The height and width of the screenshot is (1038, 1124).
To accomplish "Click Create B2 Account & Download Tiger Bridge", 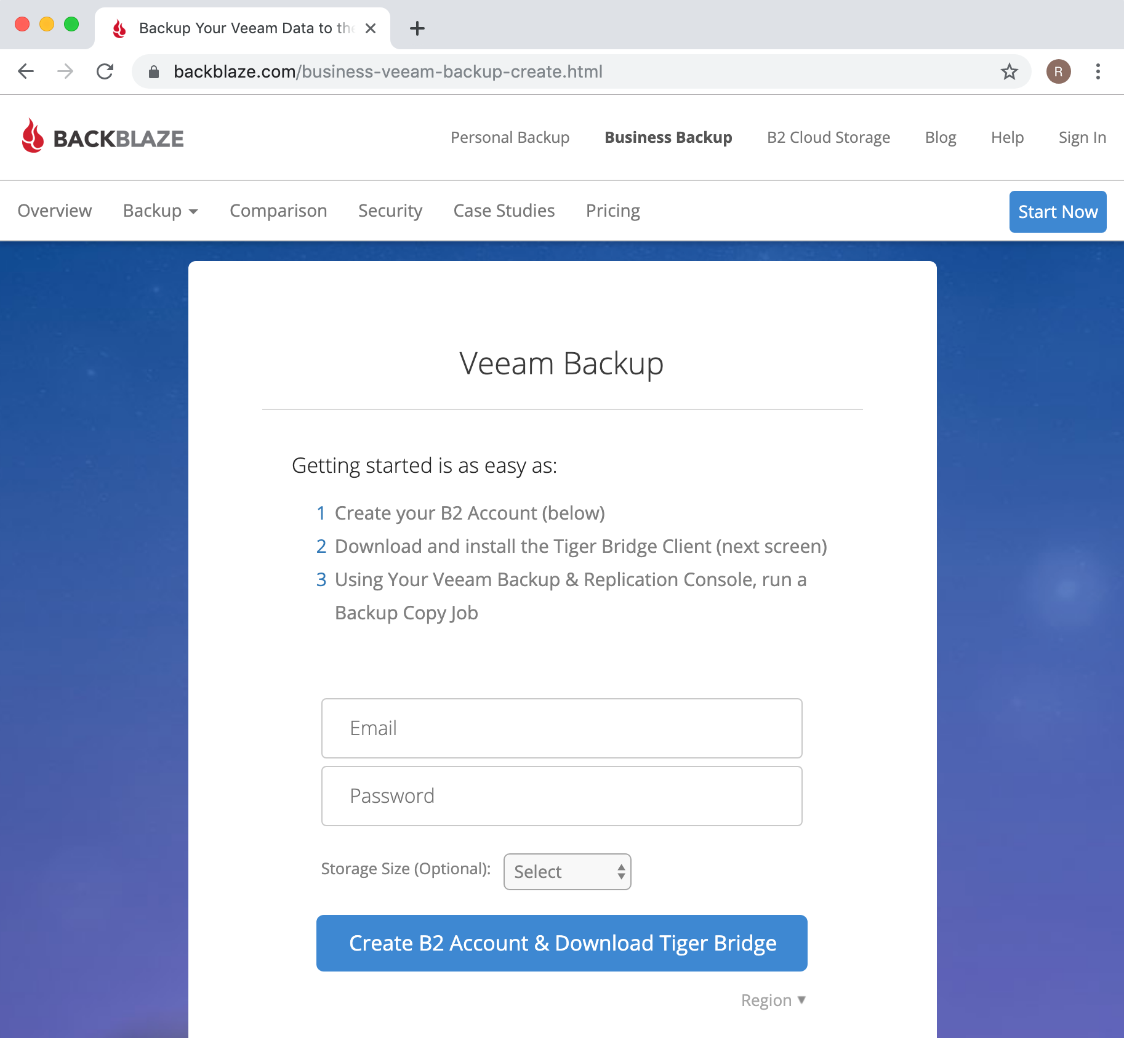I will pyautogui.click(x=562, y=943).
